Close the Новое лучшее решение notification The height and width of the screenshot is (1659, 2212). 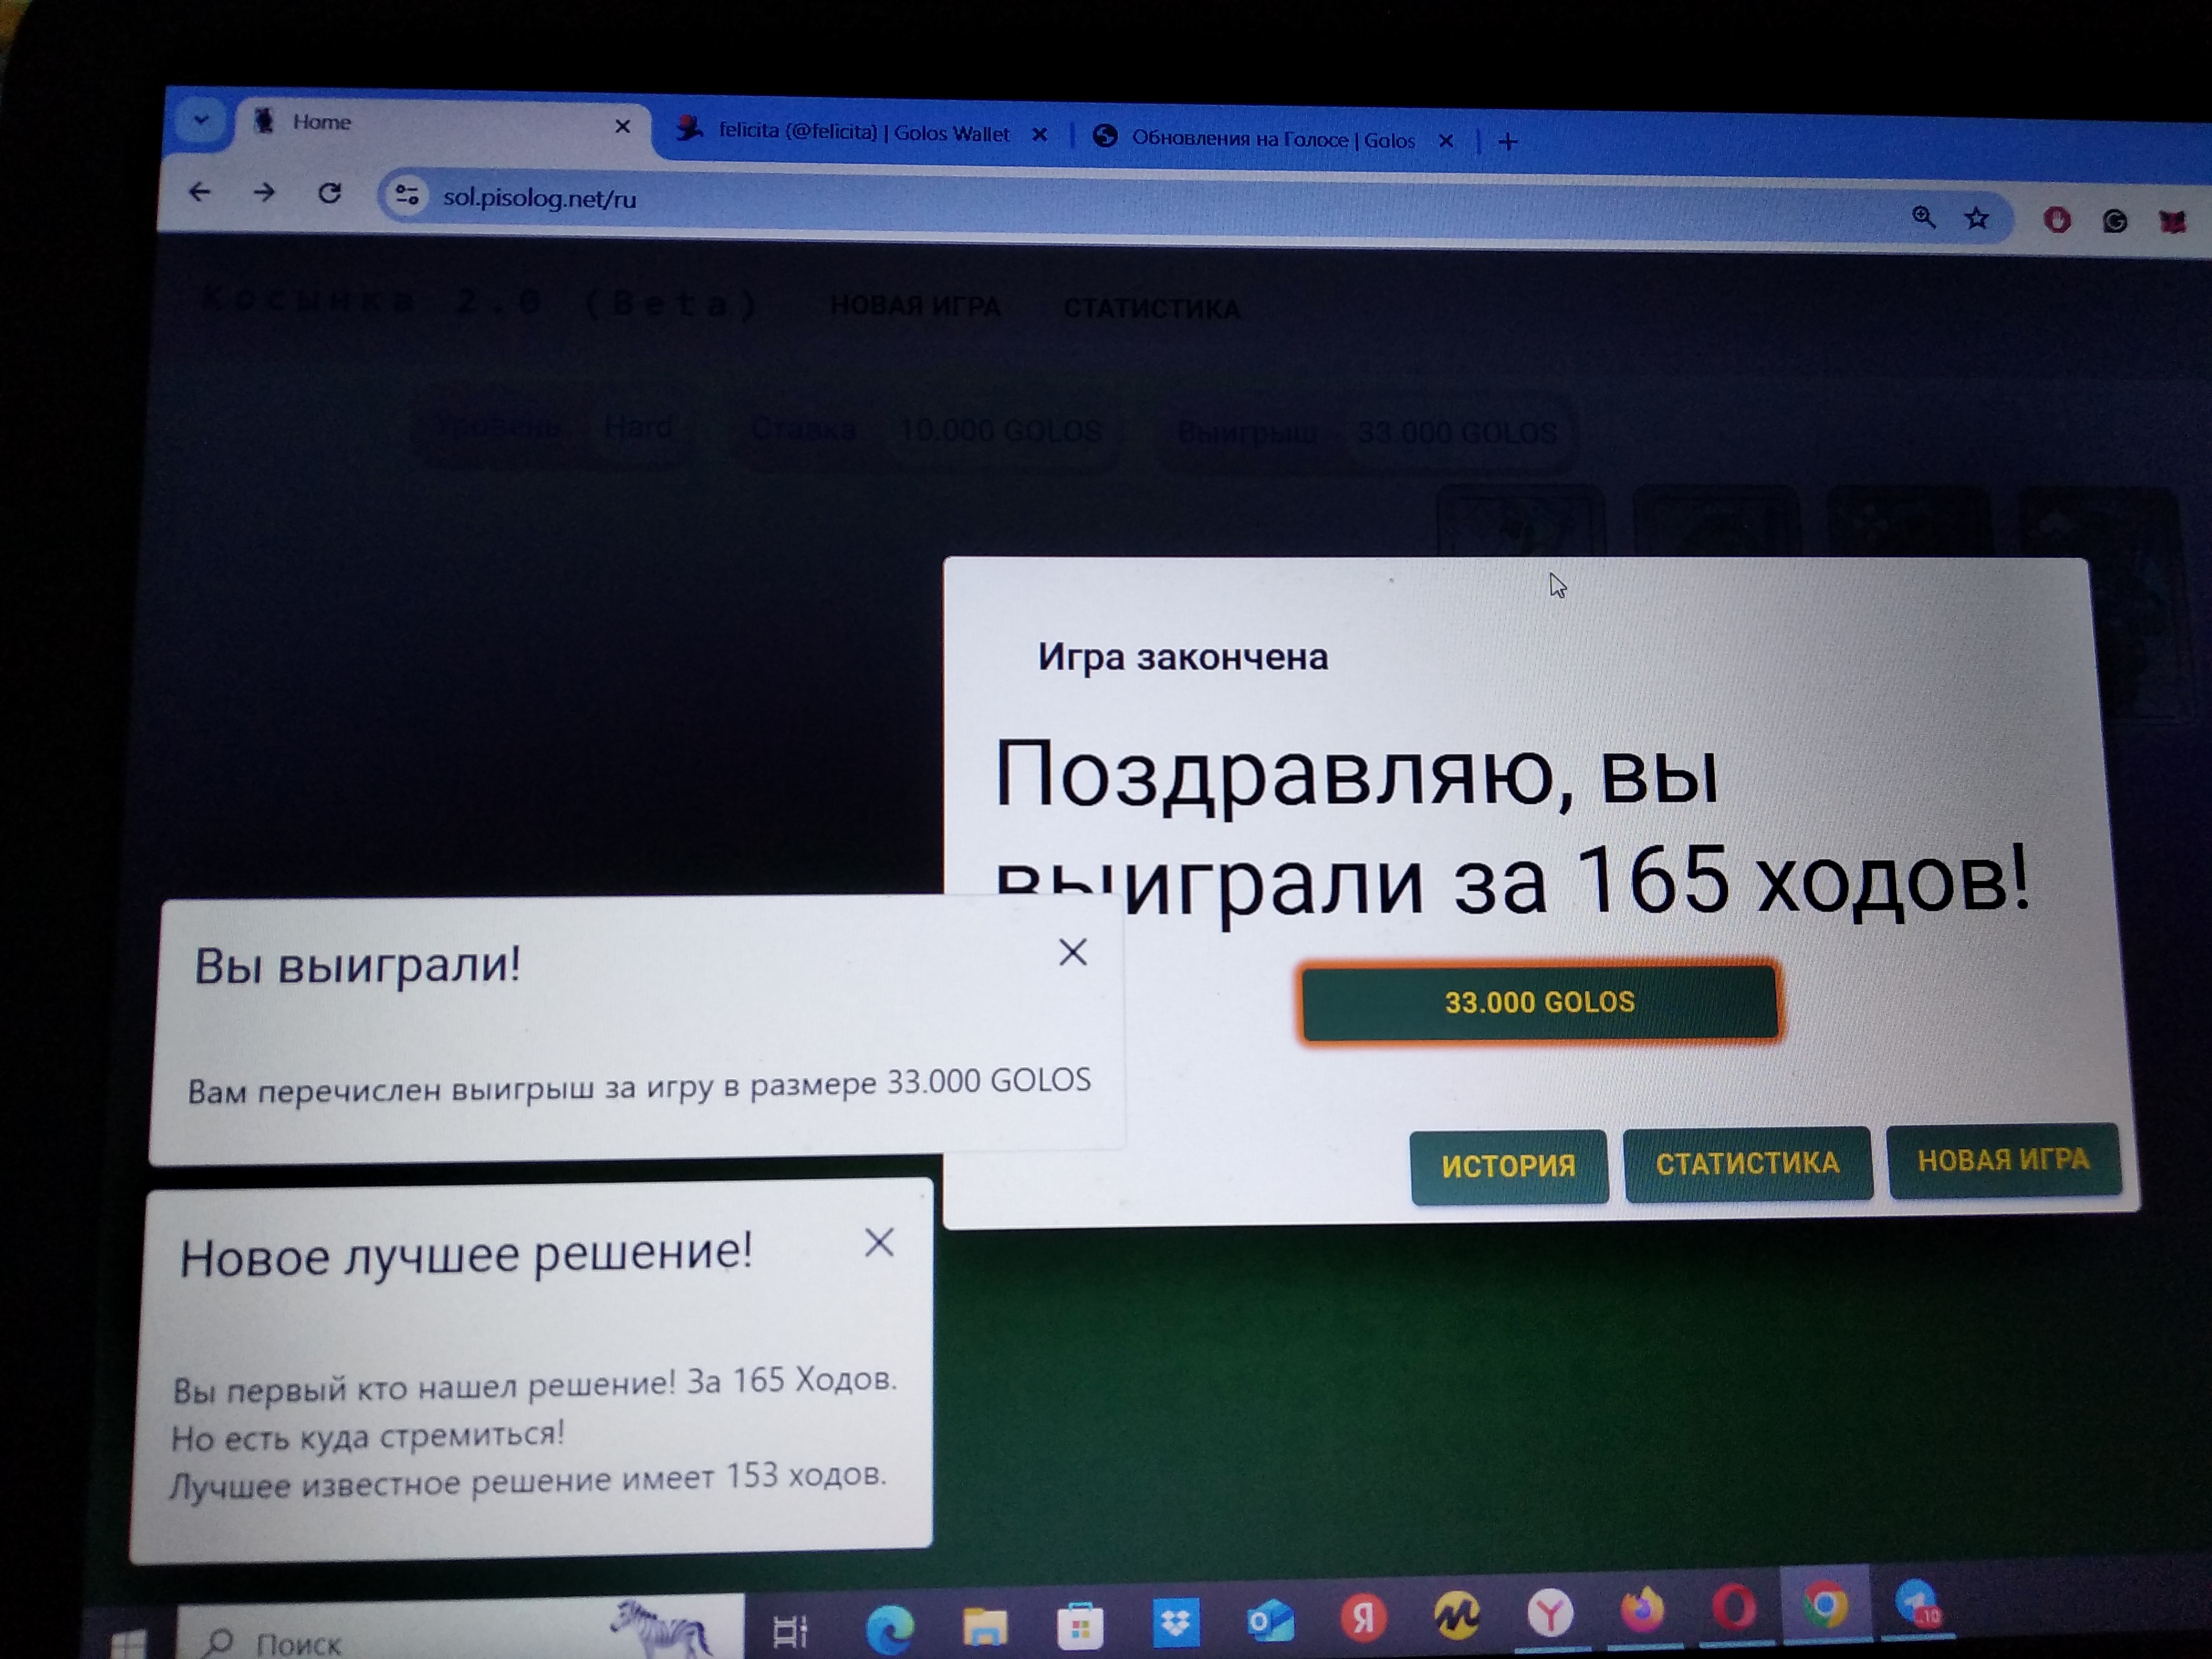click(x=879, y=1243)
